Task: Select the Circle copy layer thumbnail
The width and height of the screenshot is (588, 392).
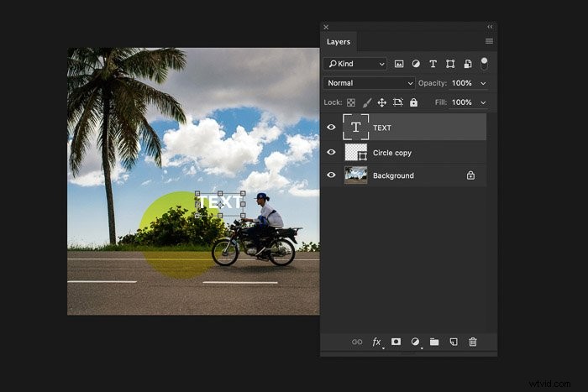Action: click(355, 153)
